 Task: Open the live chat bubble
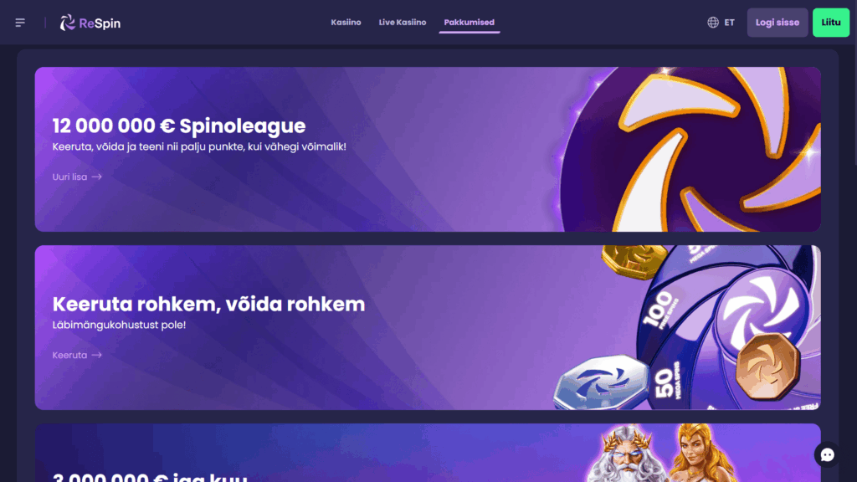coord(827,454)
